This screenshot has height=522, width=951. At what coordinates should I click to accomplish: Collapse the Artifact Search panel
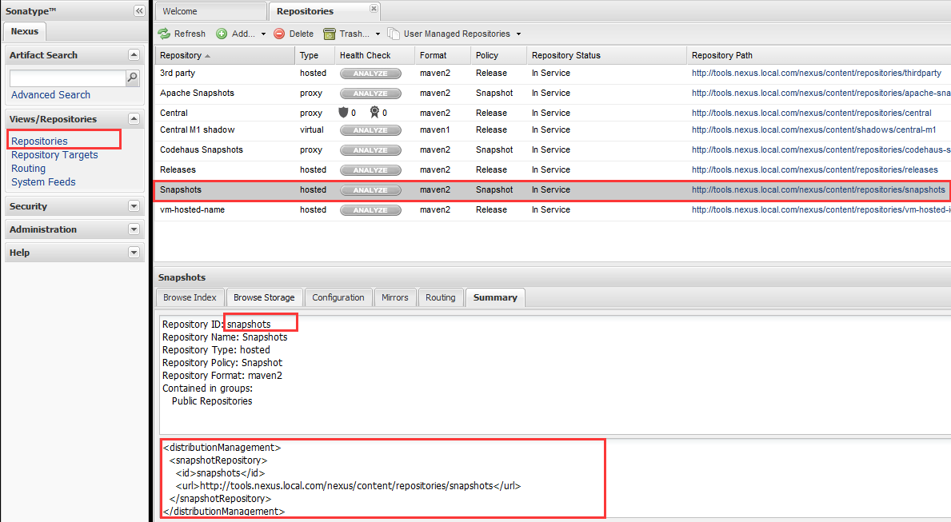134,54
